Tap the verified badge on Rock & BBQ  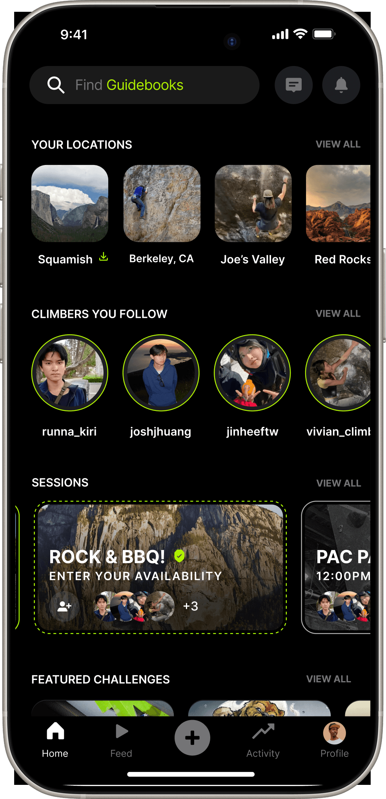point(179,556)
